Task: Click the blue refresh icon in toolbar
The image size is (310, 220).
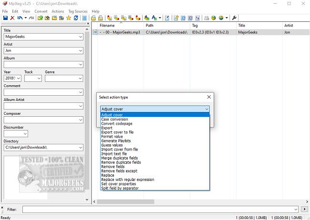Action: point(75,18)
